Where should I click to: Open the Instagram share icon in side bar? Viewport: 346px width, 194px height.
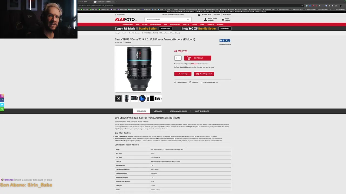[2, 96]
